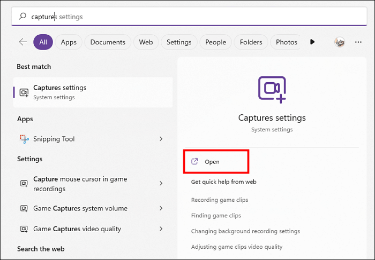Click the large Captures settings preview icon
Viewport: 375px width, 260px height.
[x=272, y=90]
